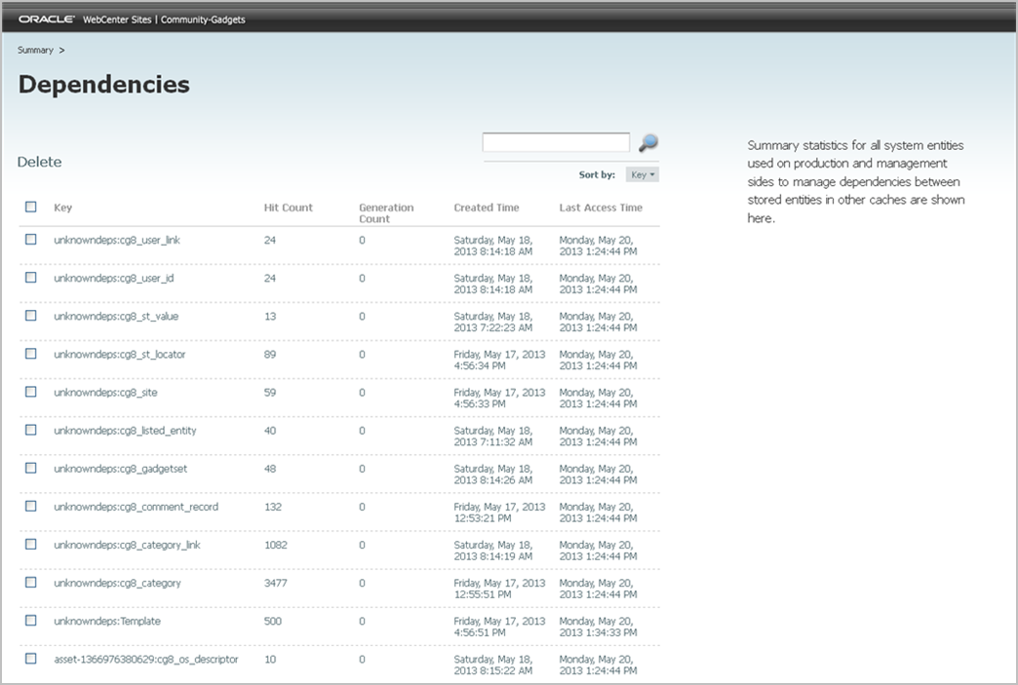Click the magnifier search icon
This screenshot has height=685, width=1018.
[x=647, y=142]
